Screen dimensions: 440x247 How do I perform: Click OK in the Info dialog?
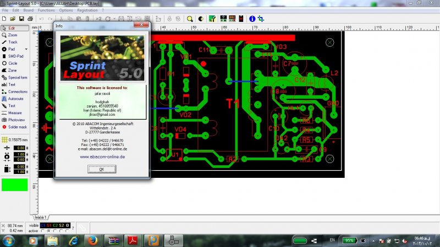pyautogui.click(x=102, y=169)
